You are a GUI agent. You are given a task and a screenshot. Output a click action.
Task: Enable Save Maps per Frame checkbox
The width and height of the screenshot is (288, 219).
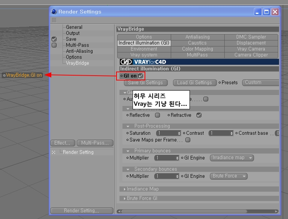pos(188,140)
